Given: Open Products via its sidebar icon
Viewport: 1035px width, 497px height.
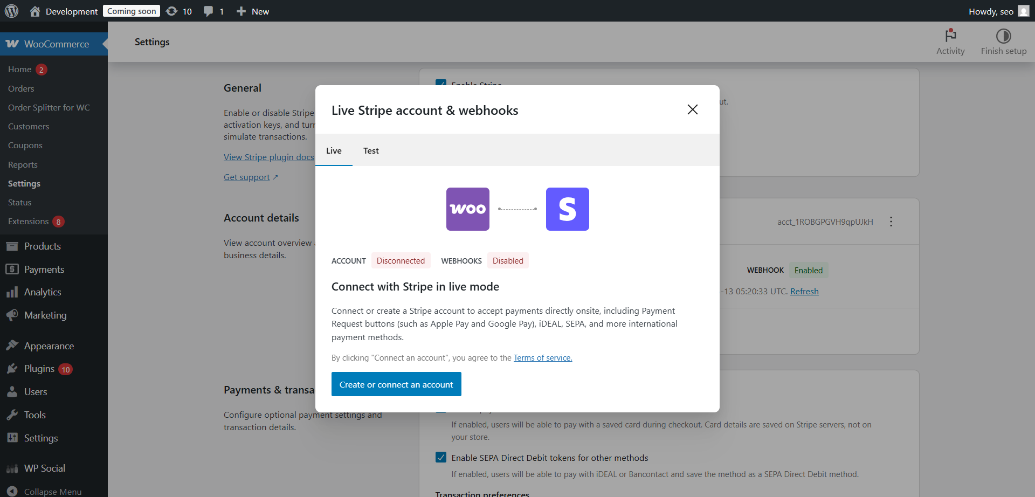Looking at the screenshot, I should [x=12, y=246].
